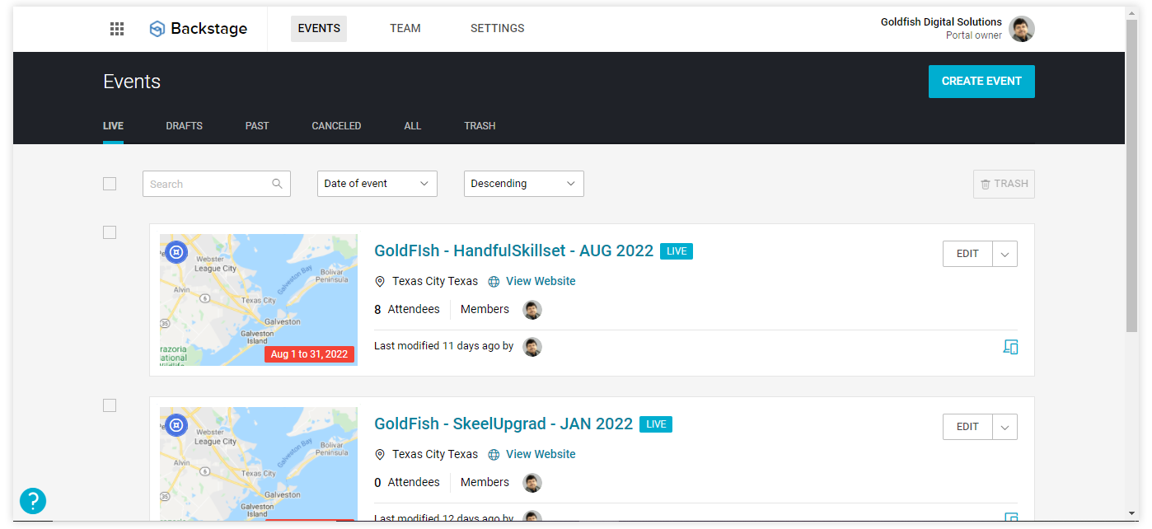Screen dimensions: 1152x529
Task: Open View Website link of SkeelUpgrad event
Action: click(541, 455)
